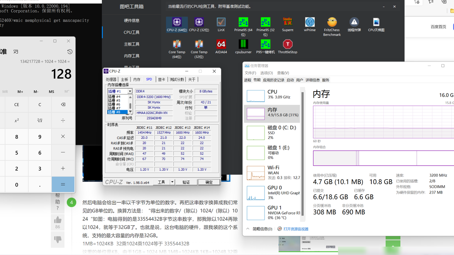The height and width of the screenshot is (255, 454).
Task: Switch to the 主板 tab in CPU-Z
Action: pyautogui.click(x=124, y=79)
